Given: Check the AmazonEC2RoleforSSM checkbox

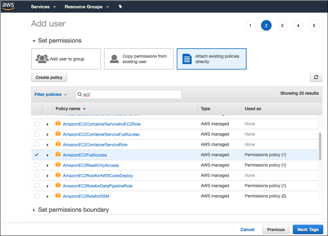Looking at the screenshot, I should coord(36,196).
